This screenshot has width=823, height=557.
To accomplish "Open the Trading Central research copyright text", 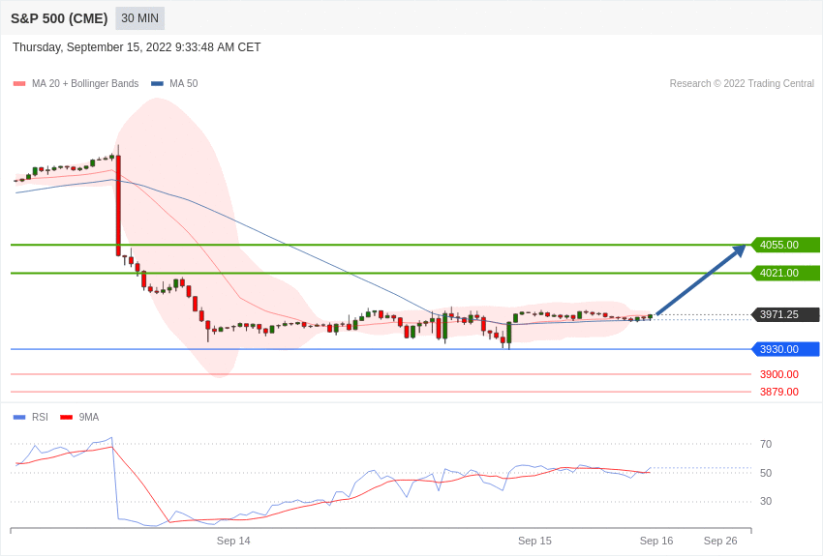I will pos(742,84).
